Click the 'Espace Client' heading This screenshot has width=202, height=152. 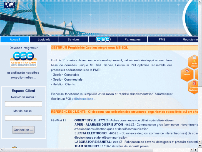click(x=23, y=91)
